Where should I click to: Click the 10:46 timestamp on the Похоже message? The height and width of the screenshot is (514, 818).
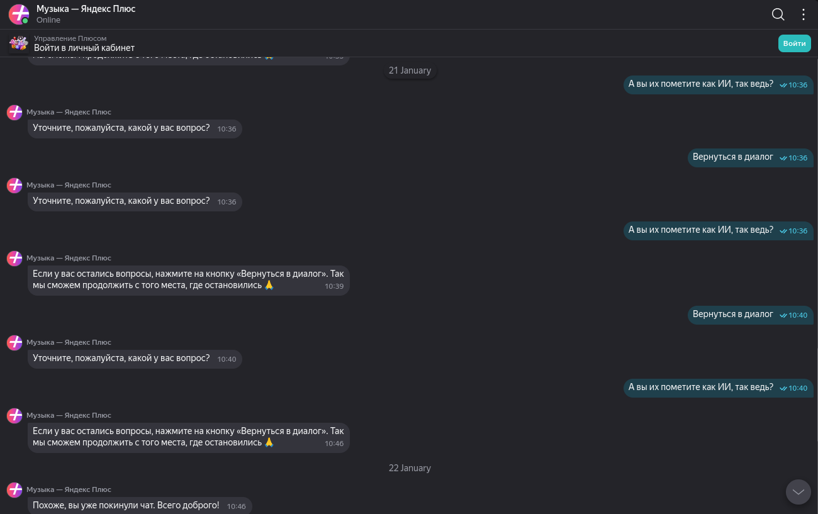pos(237,506)
